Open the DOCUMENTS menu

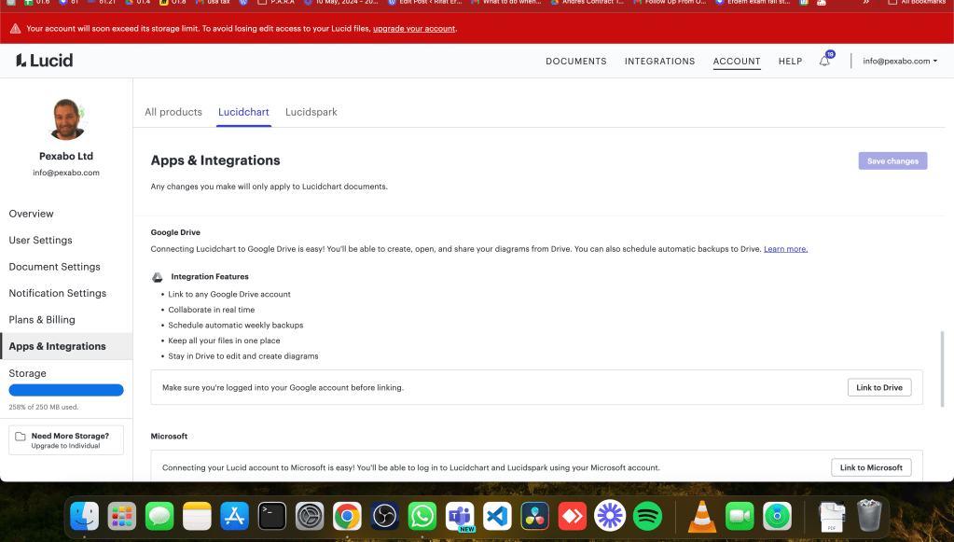tap(576, 61)
